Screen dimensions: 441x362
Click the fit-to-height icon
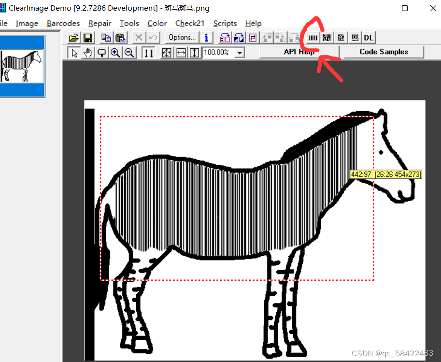click(x=195, y=53)
